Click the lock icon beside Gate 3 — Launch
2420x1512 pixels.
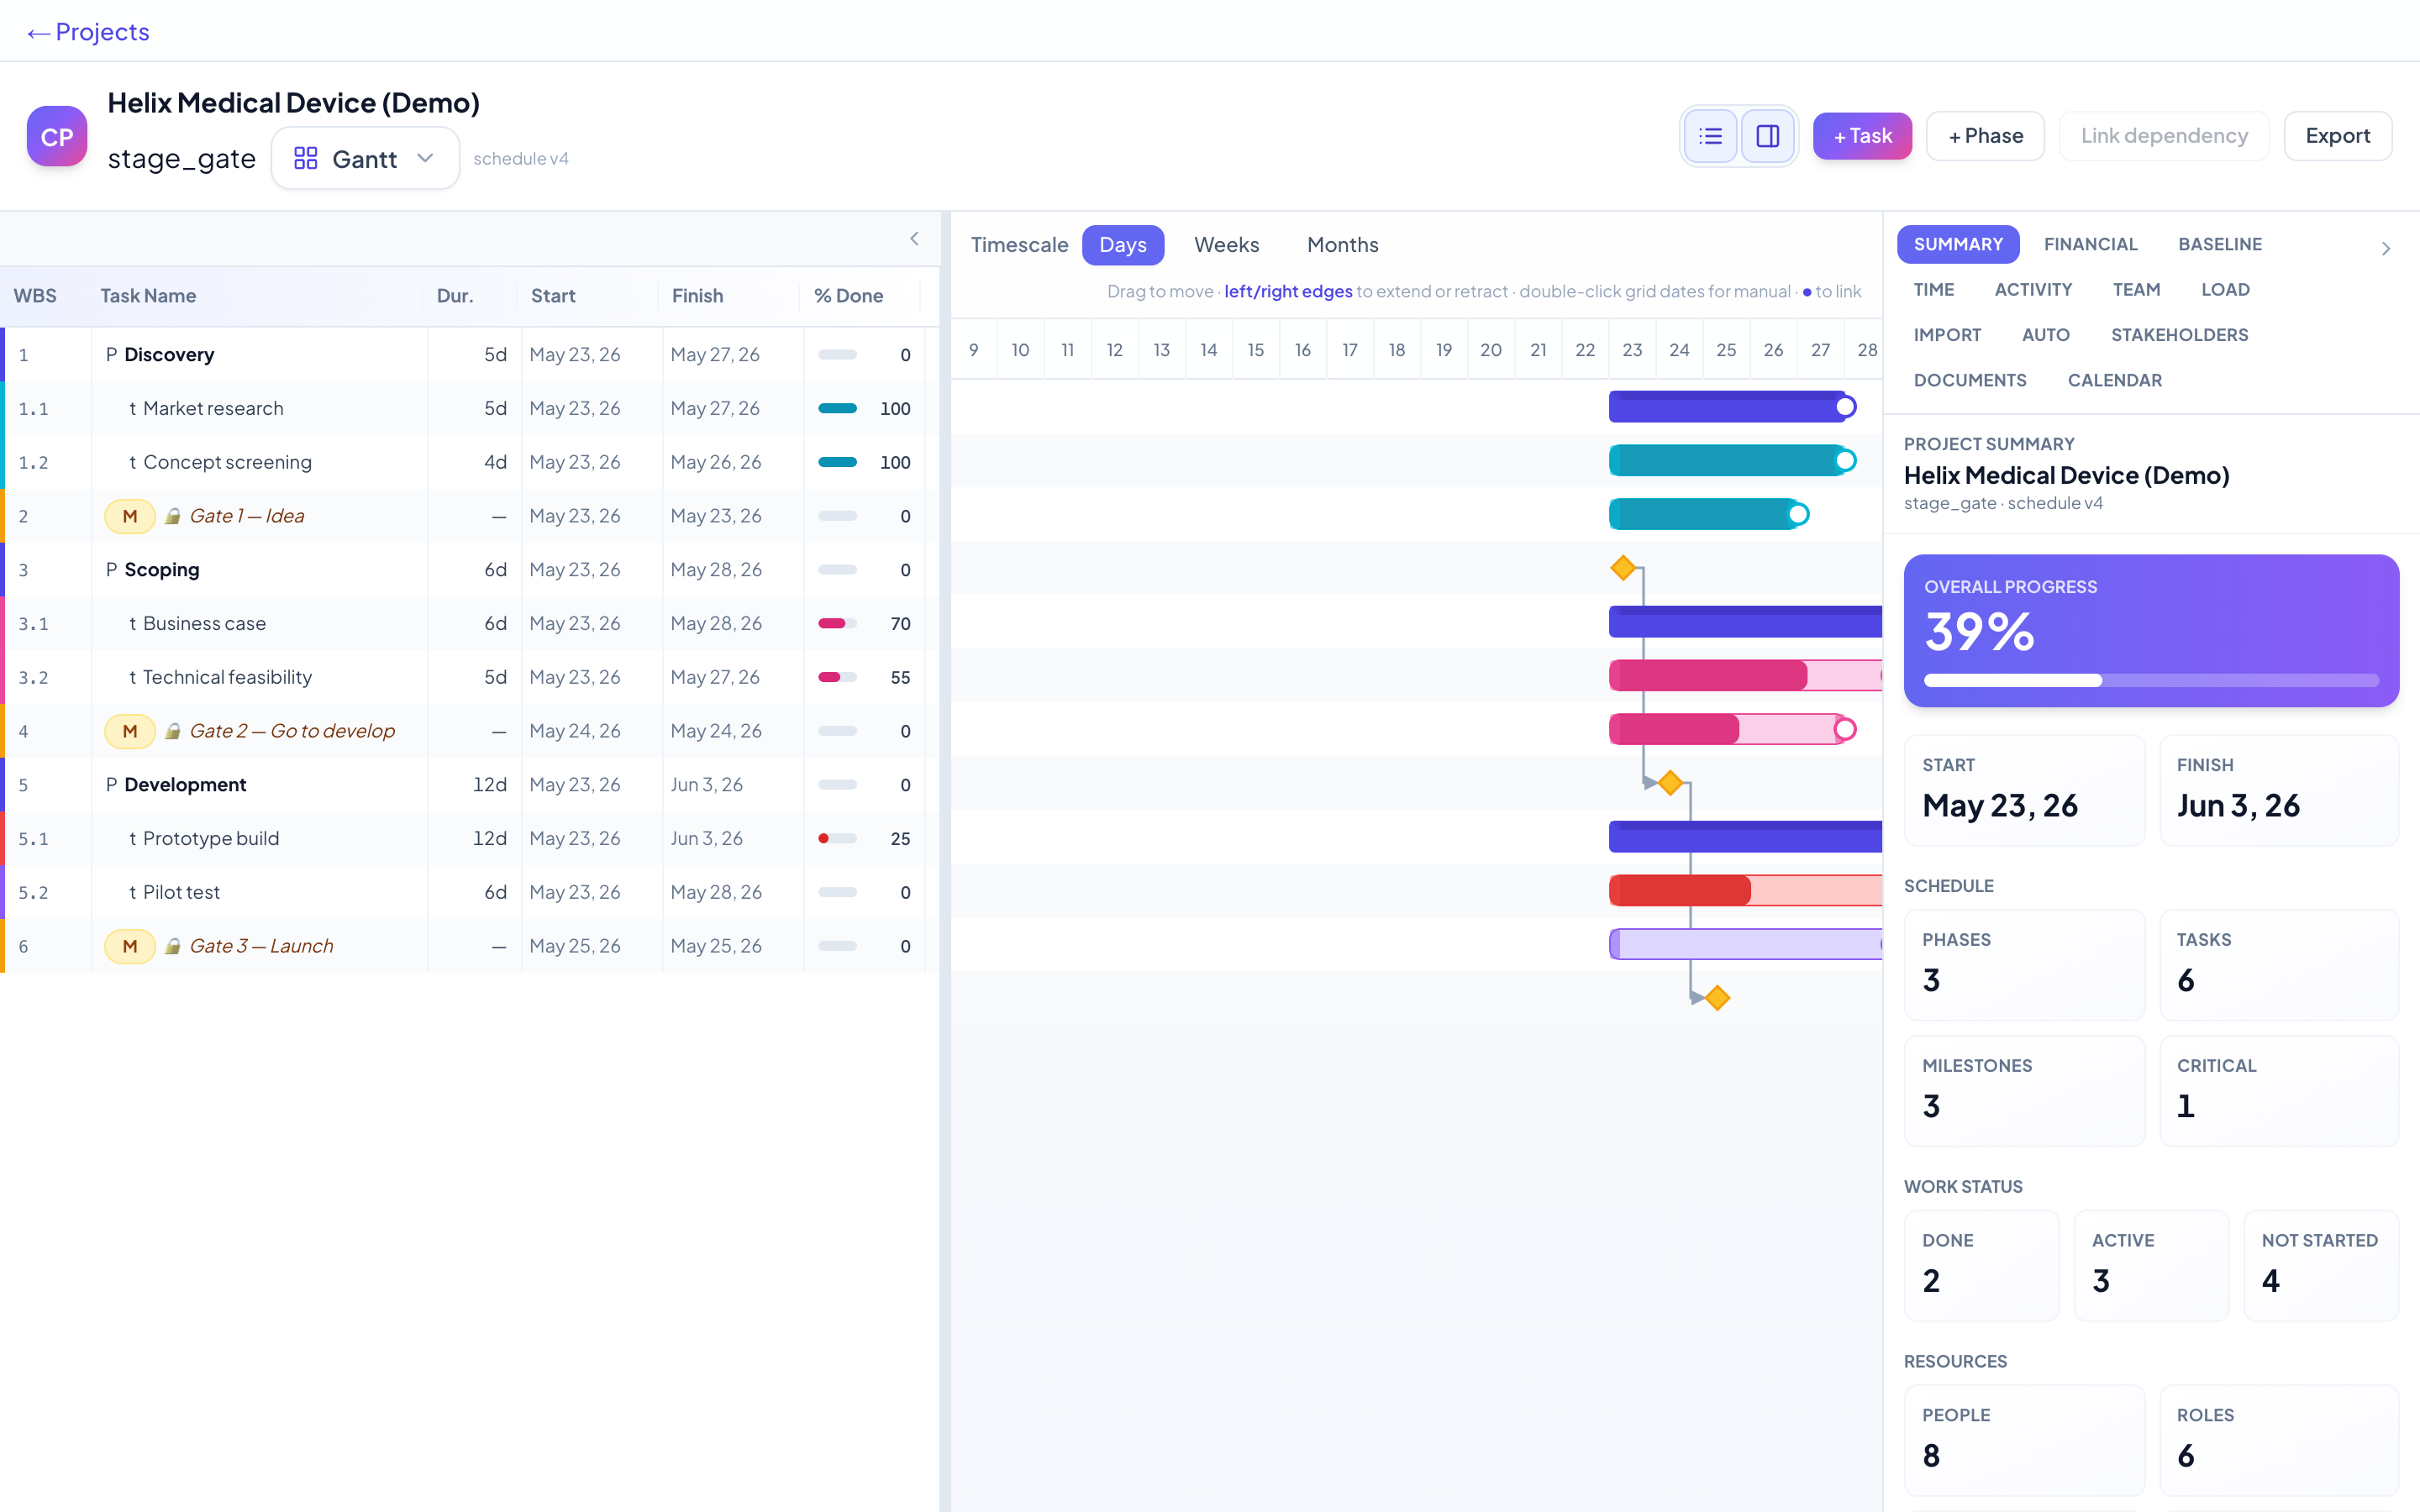172,946
